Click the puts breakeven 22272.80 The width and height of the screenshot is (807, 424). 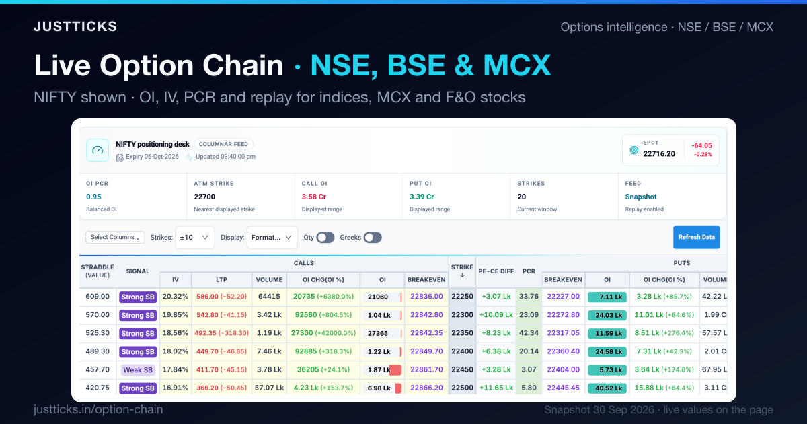click(x=564, y=315)
